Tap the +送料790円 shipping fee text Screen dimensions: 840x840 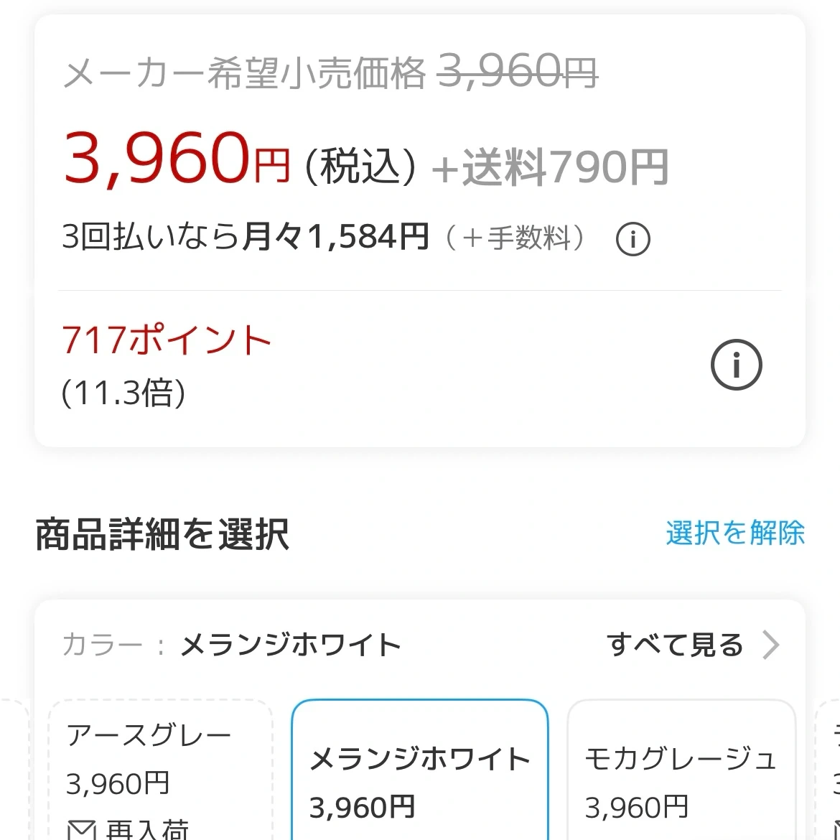tap(550, 167)
